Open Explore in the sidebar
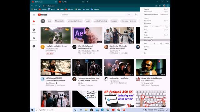The image size is (200, 112). [x=34, y=30]
